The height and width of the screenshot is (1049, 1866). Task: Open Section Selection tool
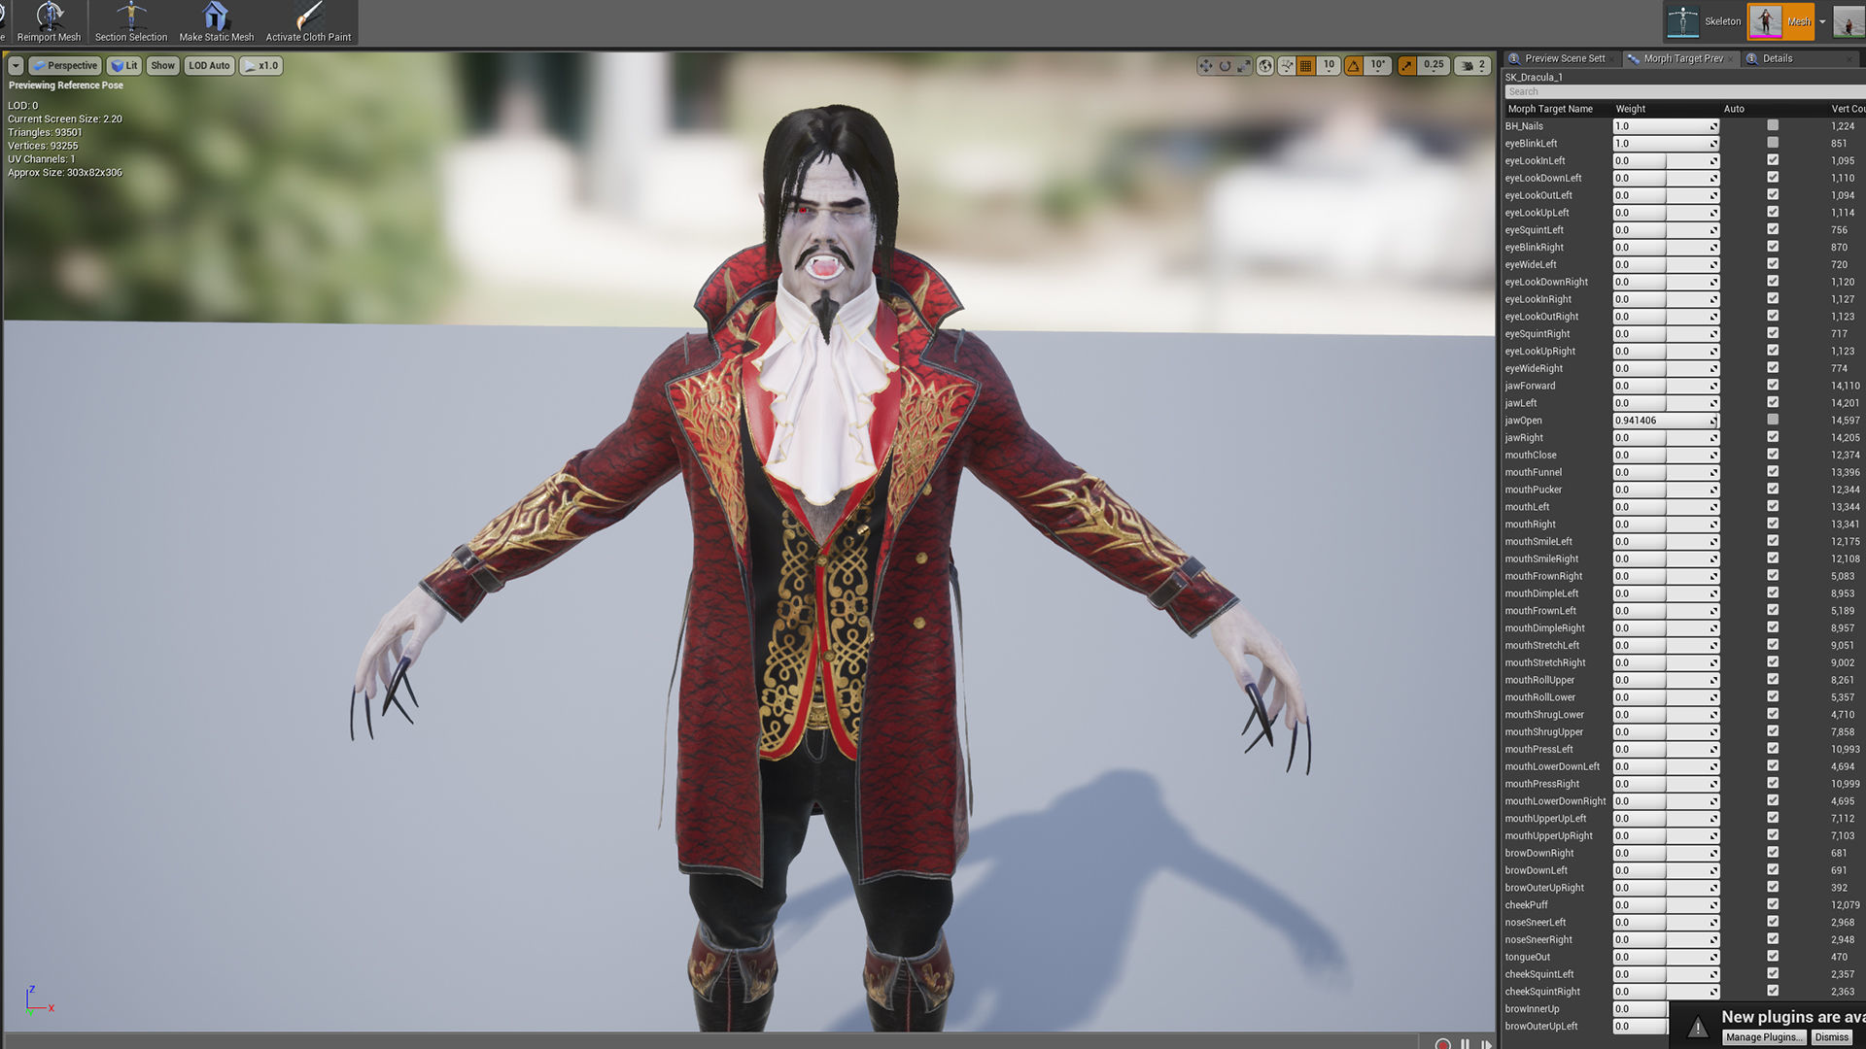coord(131,21)
